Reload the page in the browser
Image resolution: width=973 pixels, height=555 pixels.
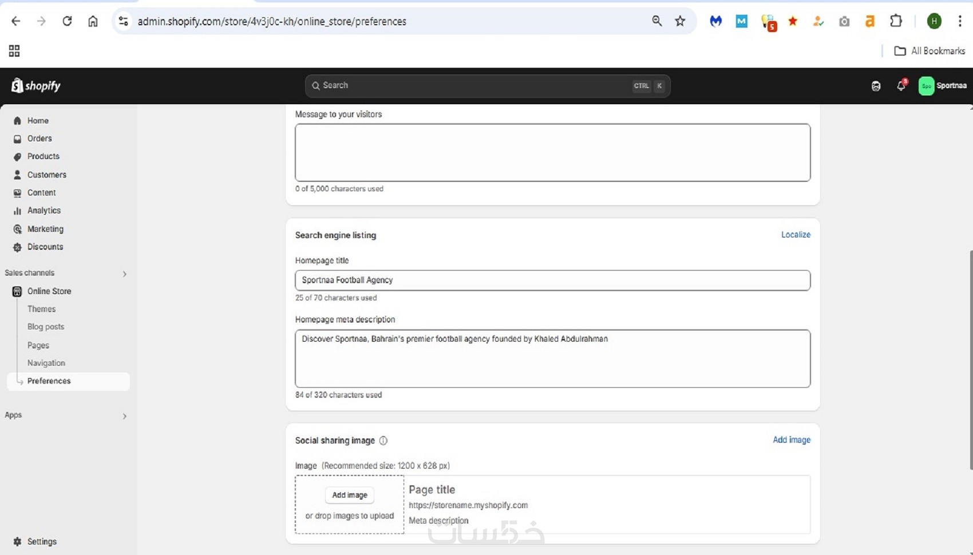(x=67, y=21)
